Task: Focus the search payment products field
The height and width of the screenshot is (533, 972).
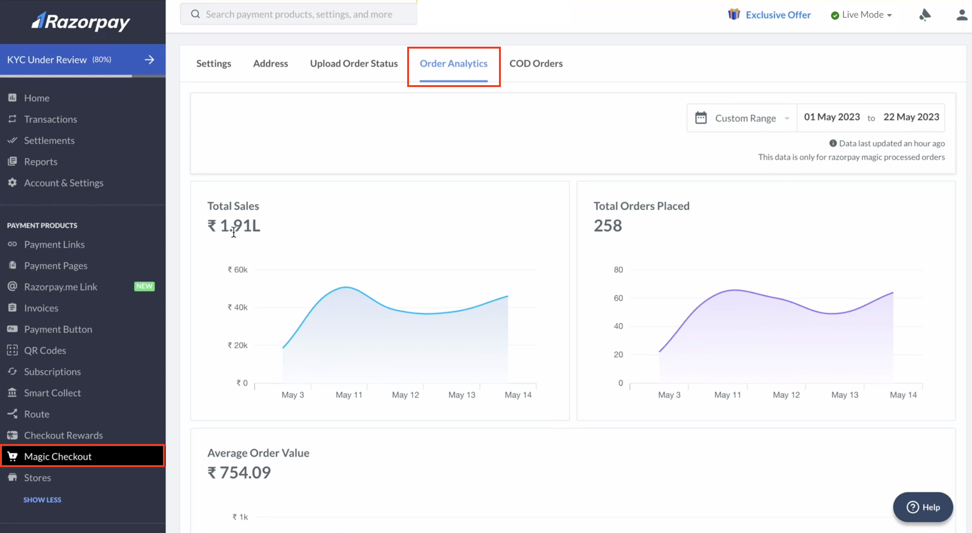Action: pos(299,14)
